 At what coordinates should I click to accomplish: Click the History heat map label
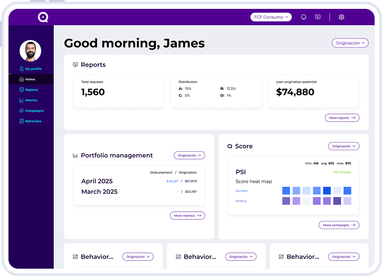click(x=241, y=201)
